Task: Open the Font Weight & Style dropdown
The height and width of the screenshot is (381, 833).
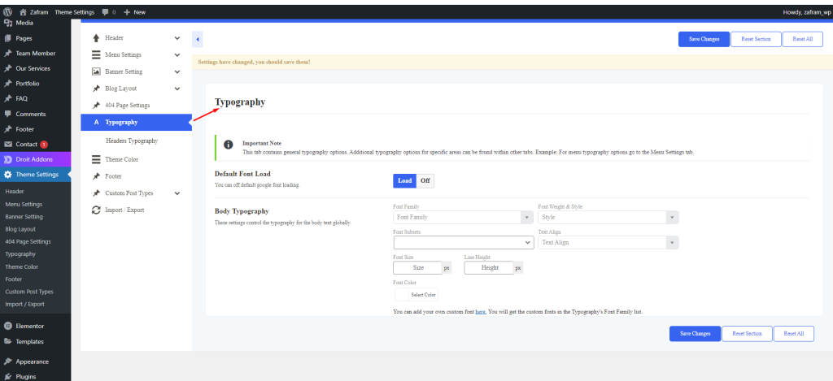Action: 608,218
